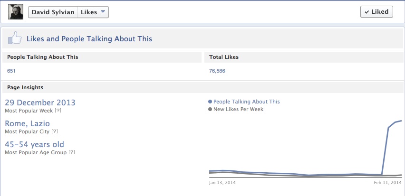Click Rome, Lazio most popular city
The height and width of the screenshot is (196, 405).
[28, 123]
